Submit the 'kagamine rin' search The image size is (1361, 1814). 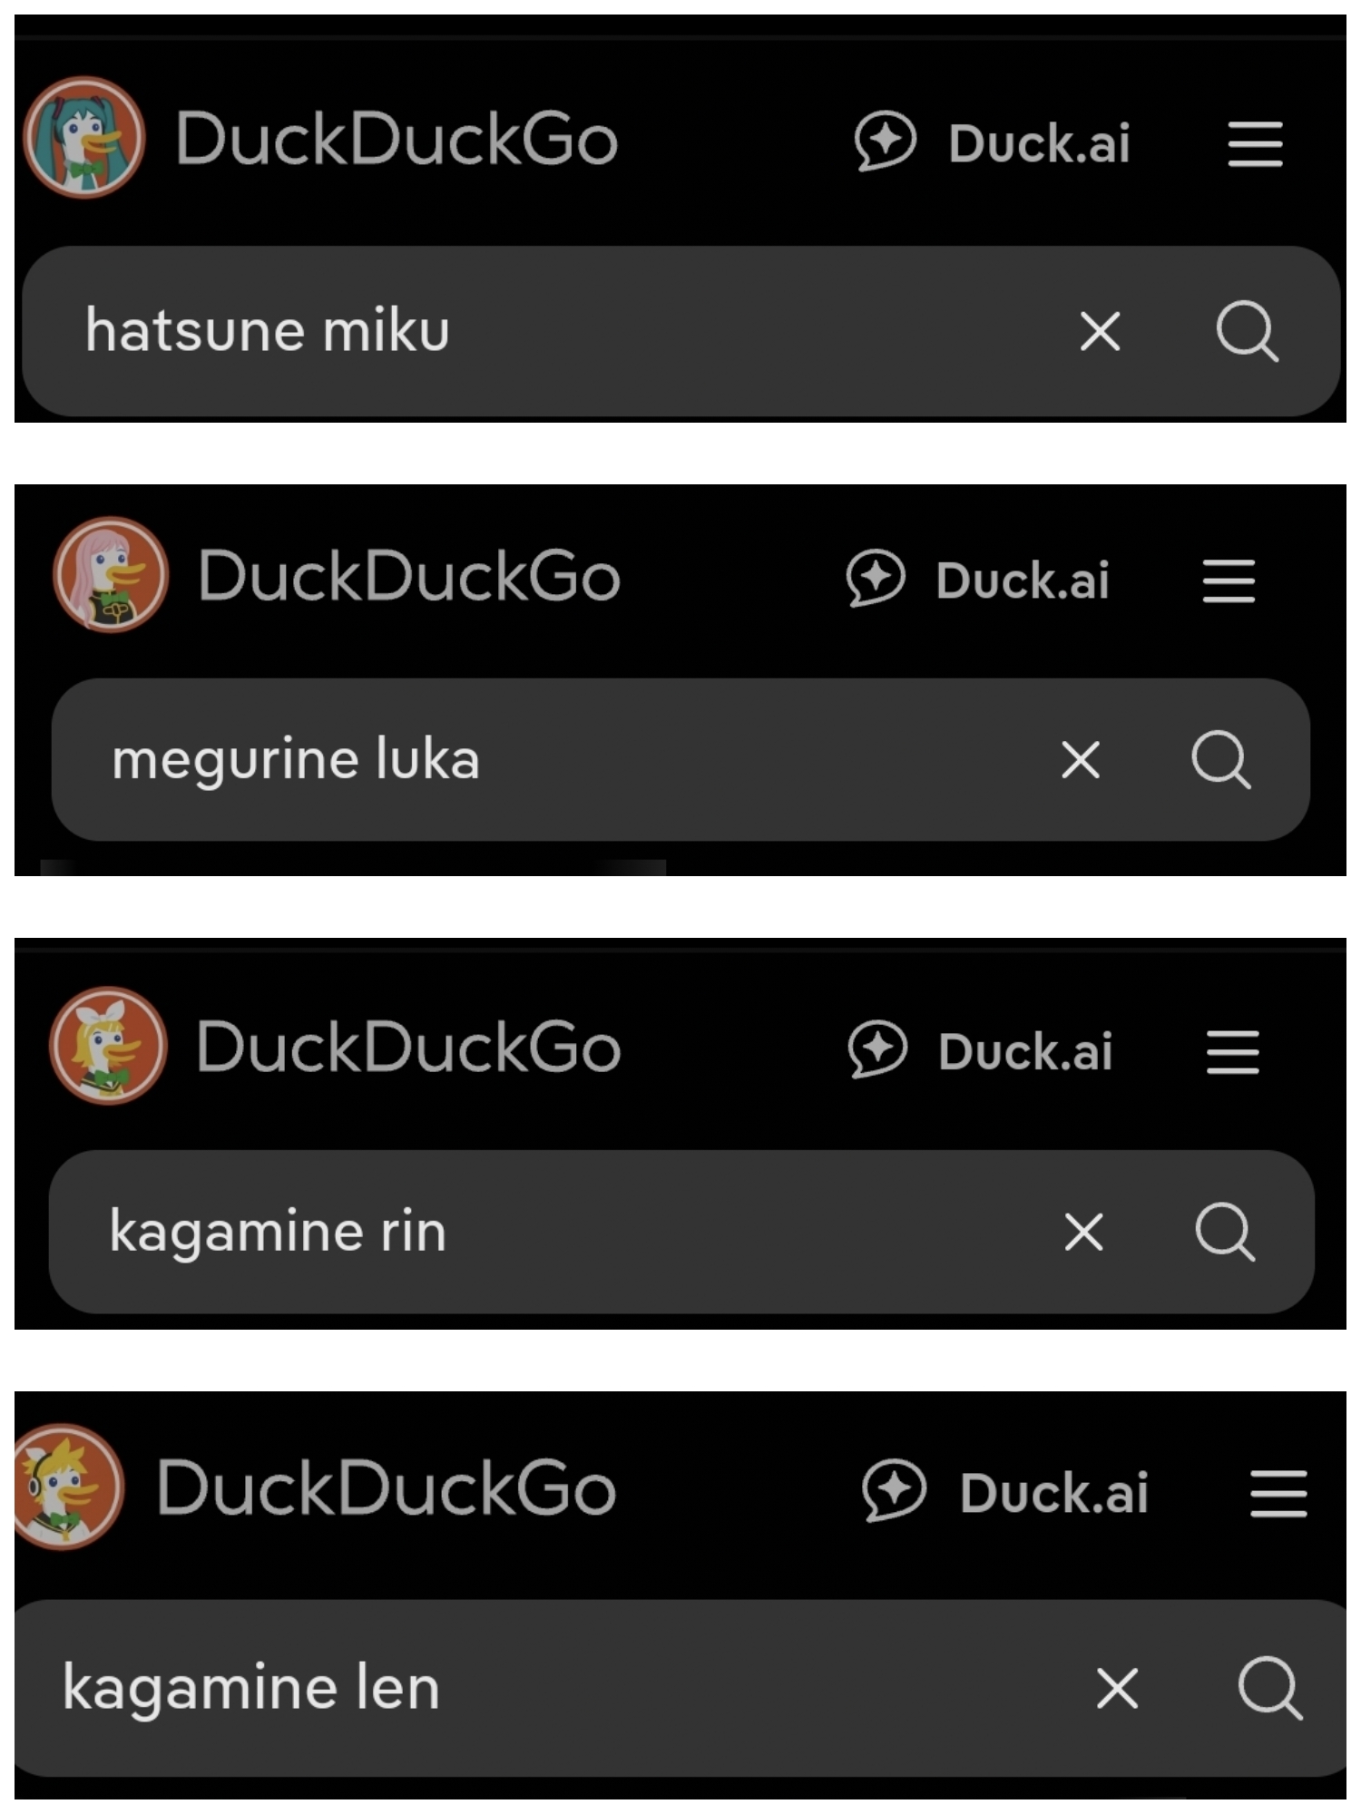(x=1224, y=1232)
